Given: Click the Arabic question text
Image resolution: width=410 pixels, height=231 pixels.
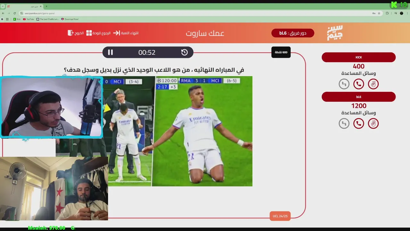Looking at the screenshot, I should click(154, 70).
